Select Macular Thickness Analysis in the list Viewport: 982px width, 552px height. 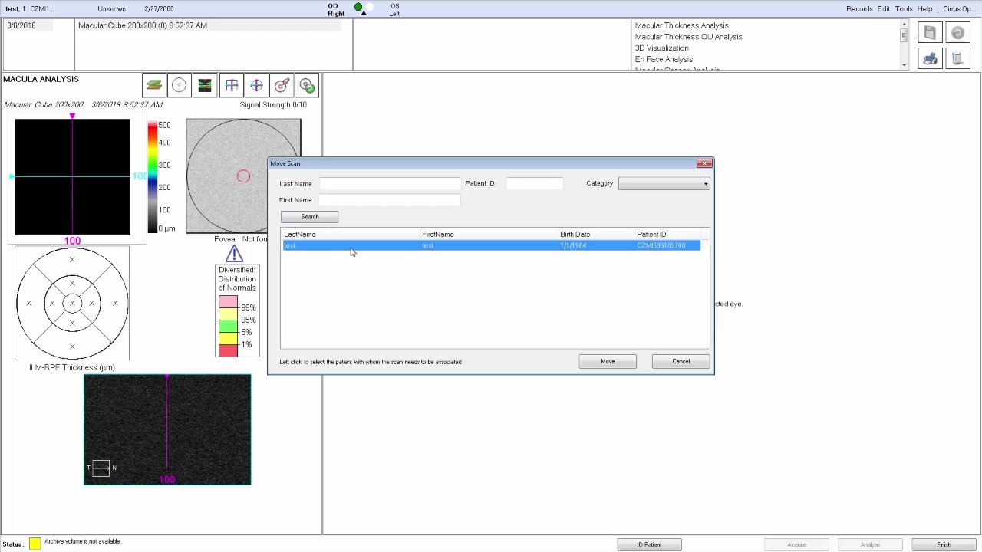pos(682,25)
